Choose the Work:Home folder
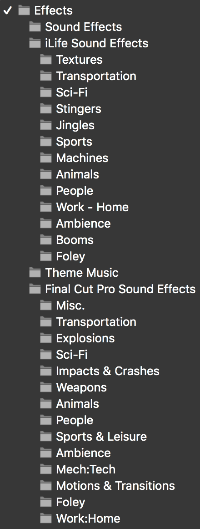Screen dimensions: 200x529 (x=88, y=519)
